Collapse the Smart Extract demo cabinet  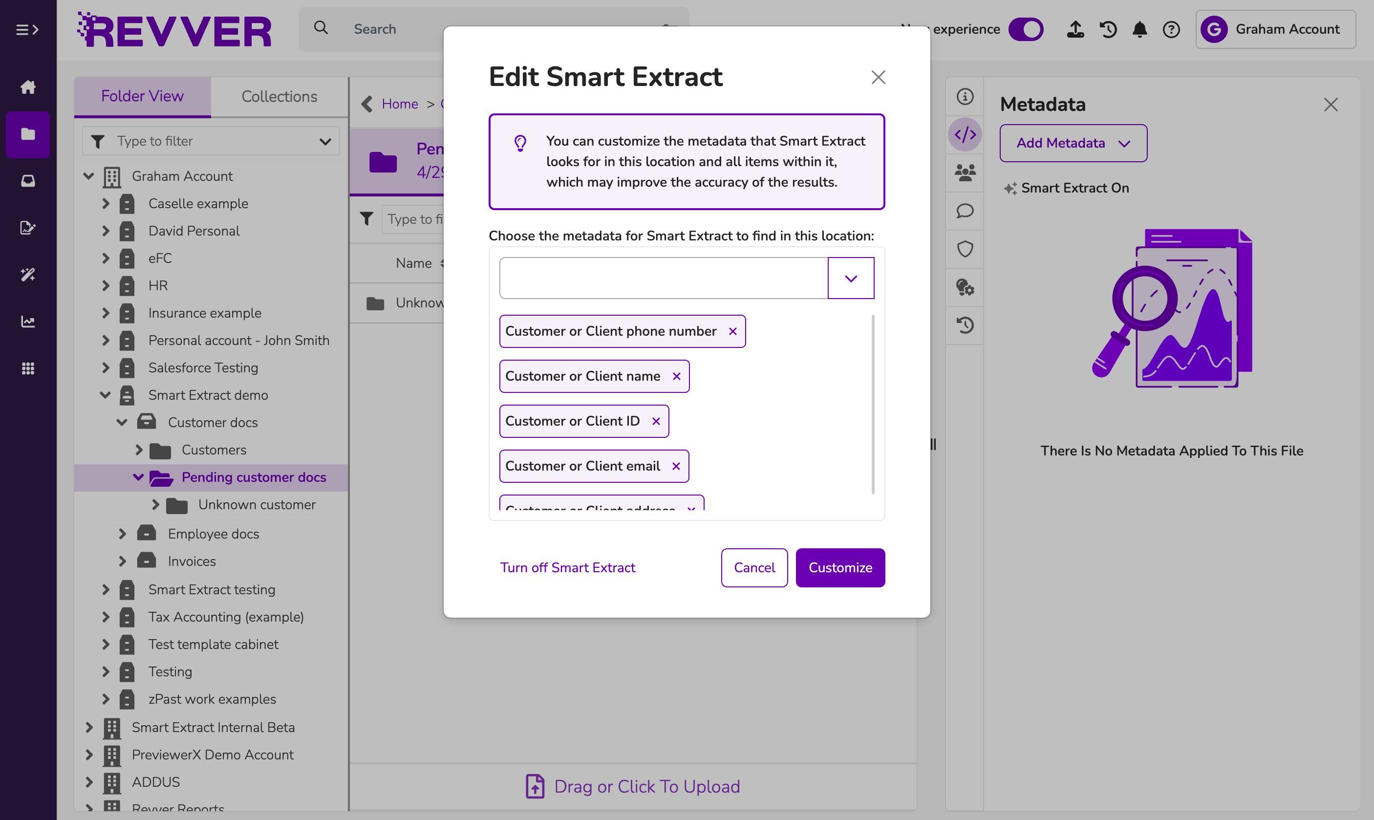pyautogui.click(x=105, y=395)
